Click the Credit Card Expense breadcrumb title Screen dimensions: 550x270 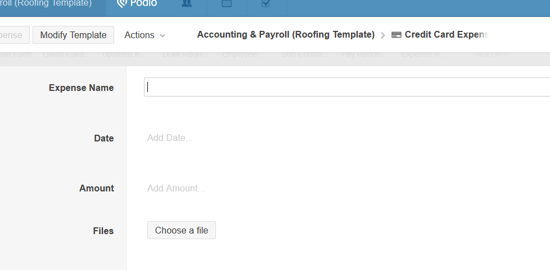(x=447, y=35)
